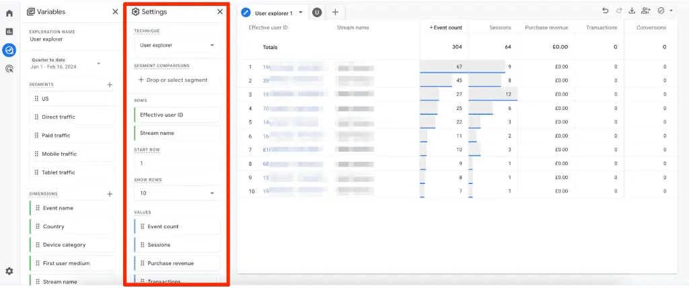This screenshot has width=689, height=288.
Task: Open the second tab with U icon
Action: pos(317,13)
